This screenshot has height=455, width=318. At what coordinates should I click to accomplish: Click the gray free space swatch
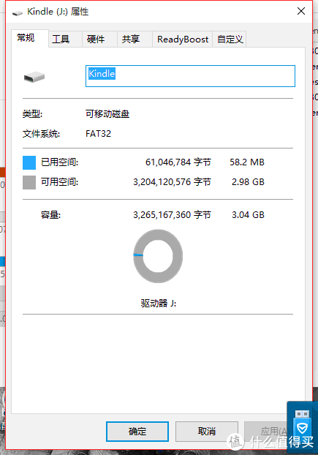pos(29,182)
